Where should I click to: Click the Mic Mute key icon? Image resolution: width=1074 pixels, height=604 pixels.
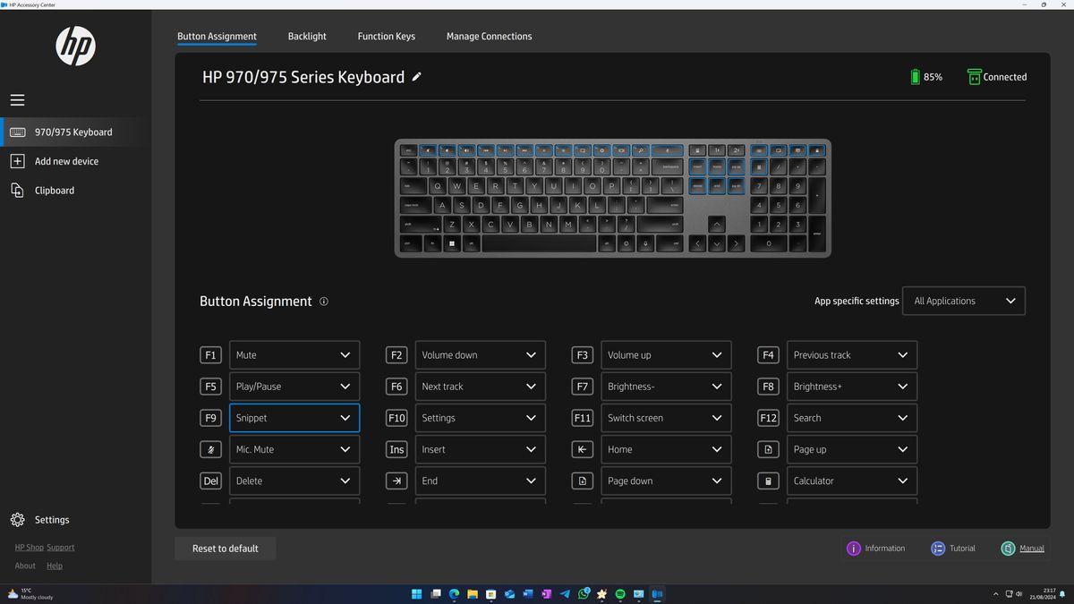tap(210, 449)
